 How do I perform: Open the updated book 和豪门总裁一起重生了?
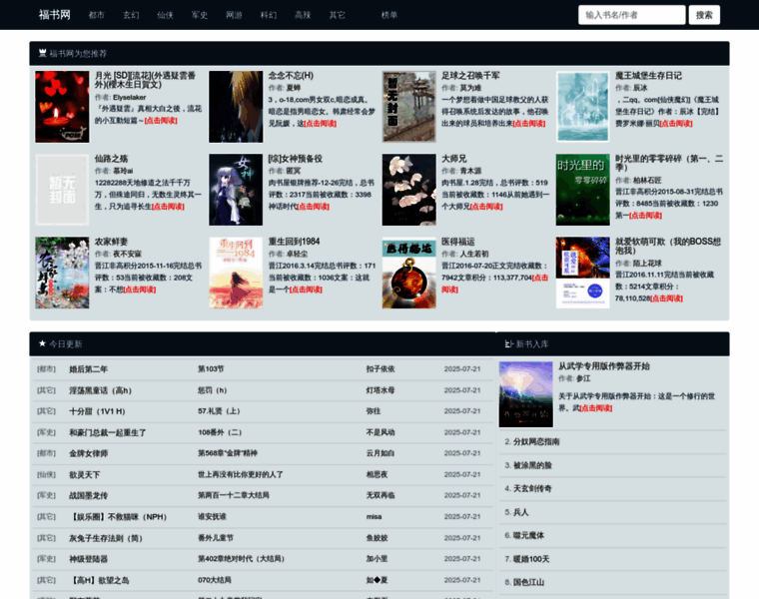pyautogui.click(x=108, y=432)
